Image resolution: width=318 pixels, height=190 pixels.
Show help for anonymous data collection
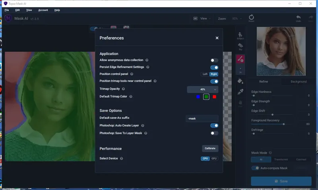(x=147, y=60)
